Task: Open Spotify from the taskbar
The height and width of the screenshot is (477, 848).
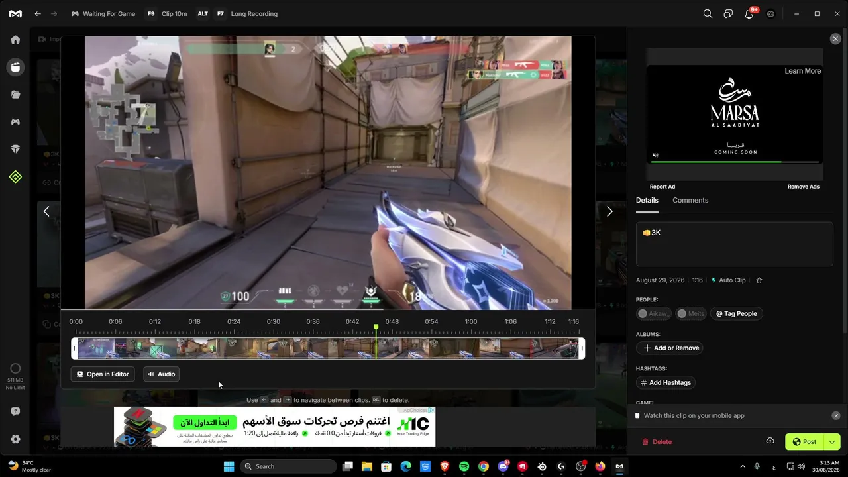Action: [464, 466]
